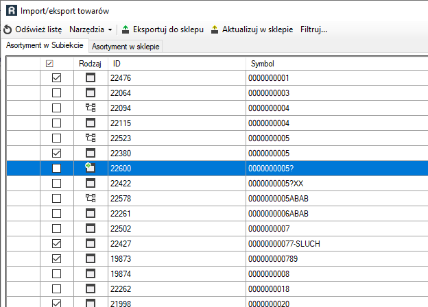Viewport: 428px width, 307px height.
Task: Check the checkbox for ID 22261
Action: click(x=56, y=213)
